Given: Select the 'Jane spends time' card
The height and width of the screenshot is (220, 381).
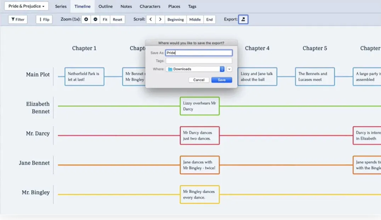Looking at the screenshot, I should pyautogui.click(x=367, y=165).
